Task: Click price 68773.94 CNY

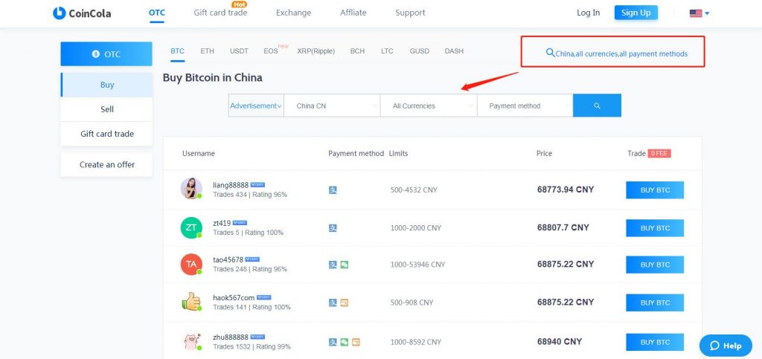Action: tap(566, 190)
